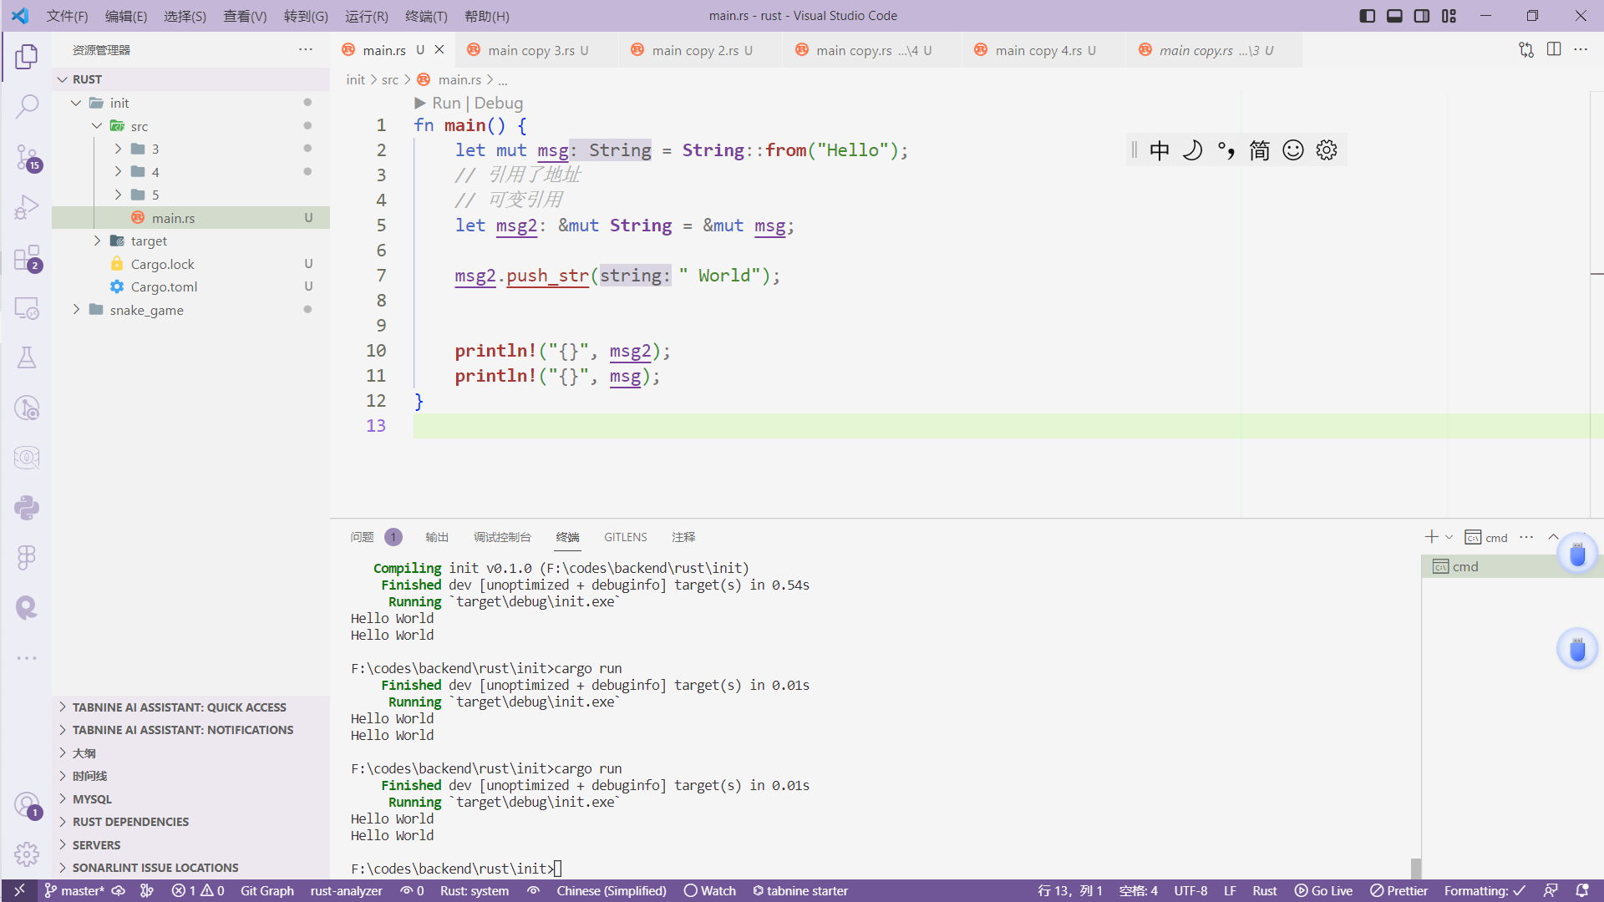Click the terminal panel vertical scrollbar
The width and height of the screenshot is (1604, 902).
click(1415, 867)
